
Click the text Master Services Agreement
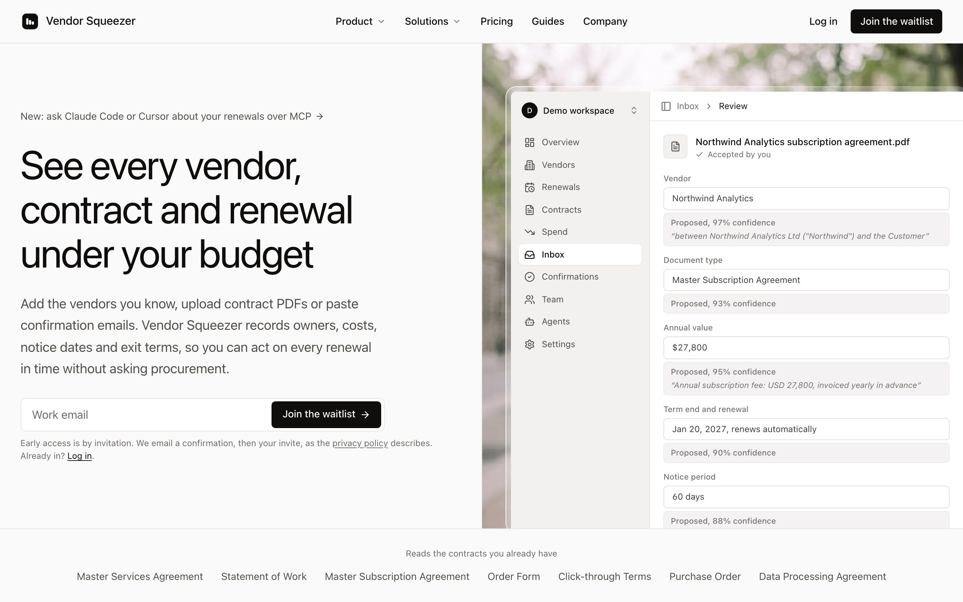click(140, 577)
